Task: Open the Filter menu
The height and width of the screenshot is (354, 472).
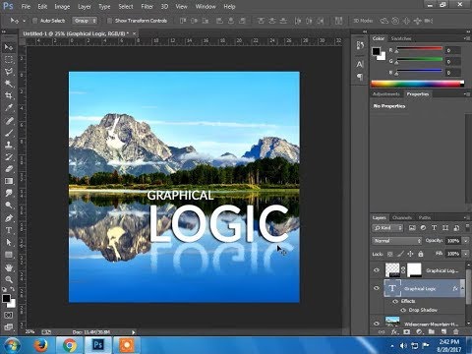Action: 147,7
